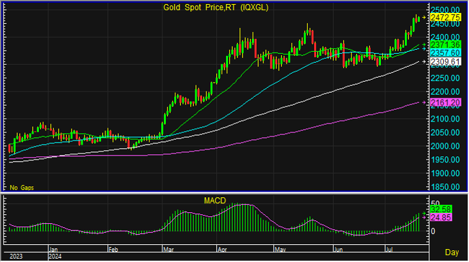Select the Apr marker on time axis
Screen dimensions: 469x262
[222, 250]
